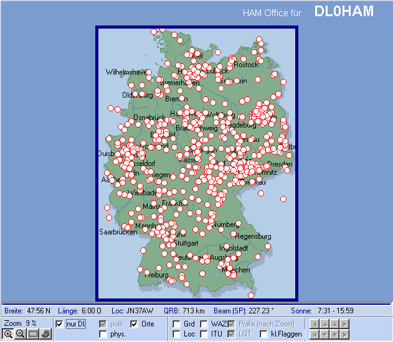Click the 'Mainz' city label on map
This screenshot has width=393, height=342.
(151, 206)
